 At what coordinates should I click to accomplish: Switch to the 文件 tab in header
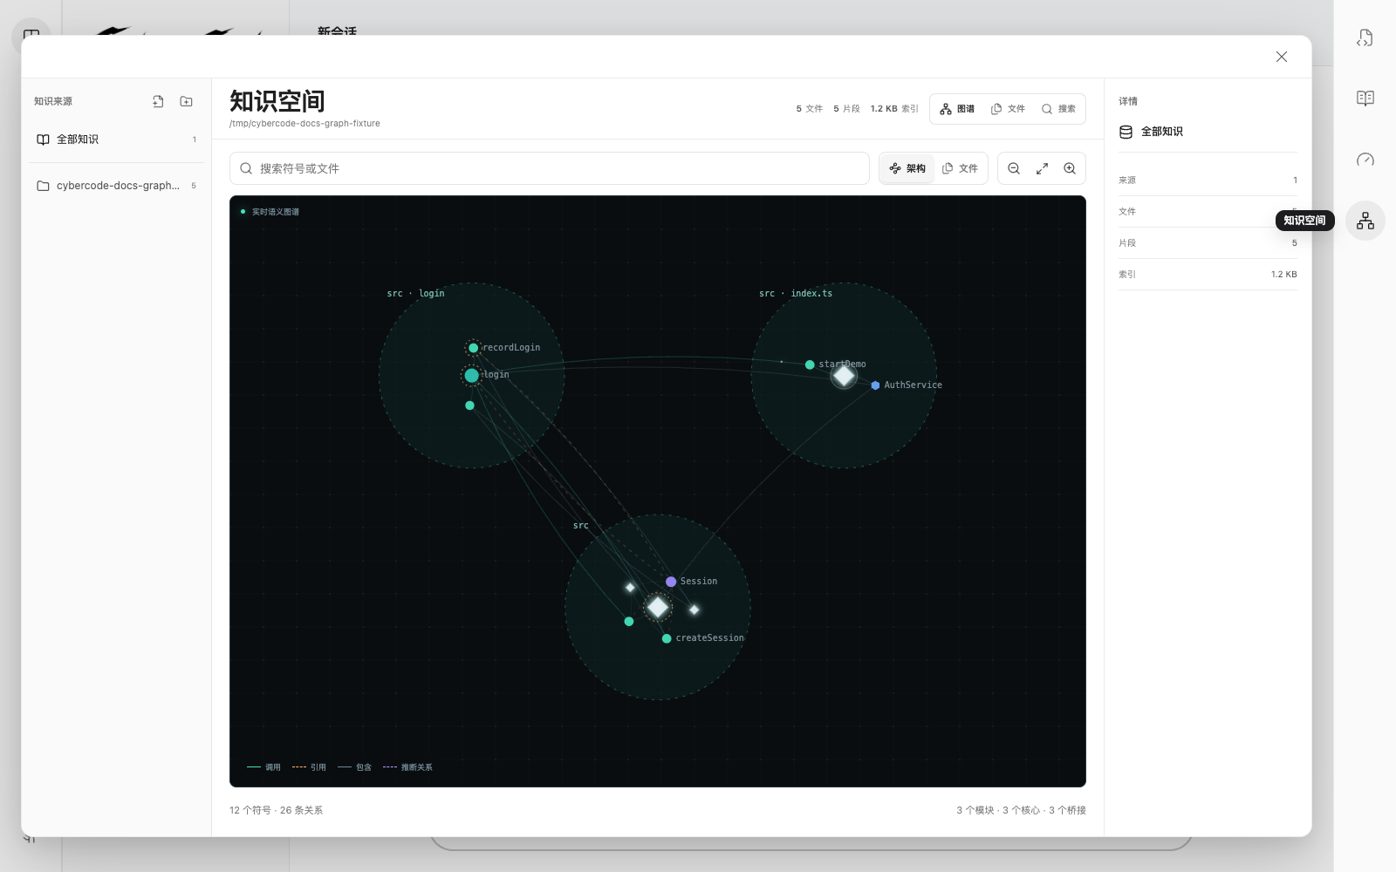1008,109
